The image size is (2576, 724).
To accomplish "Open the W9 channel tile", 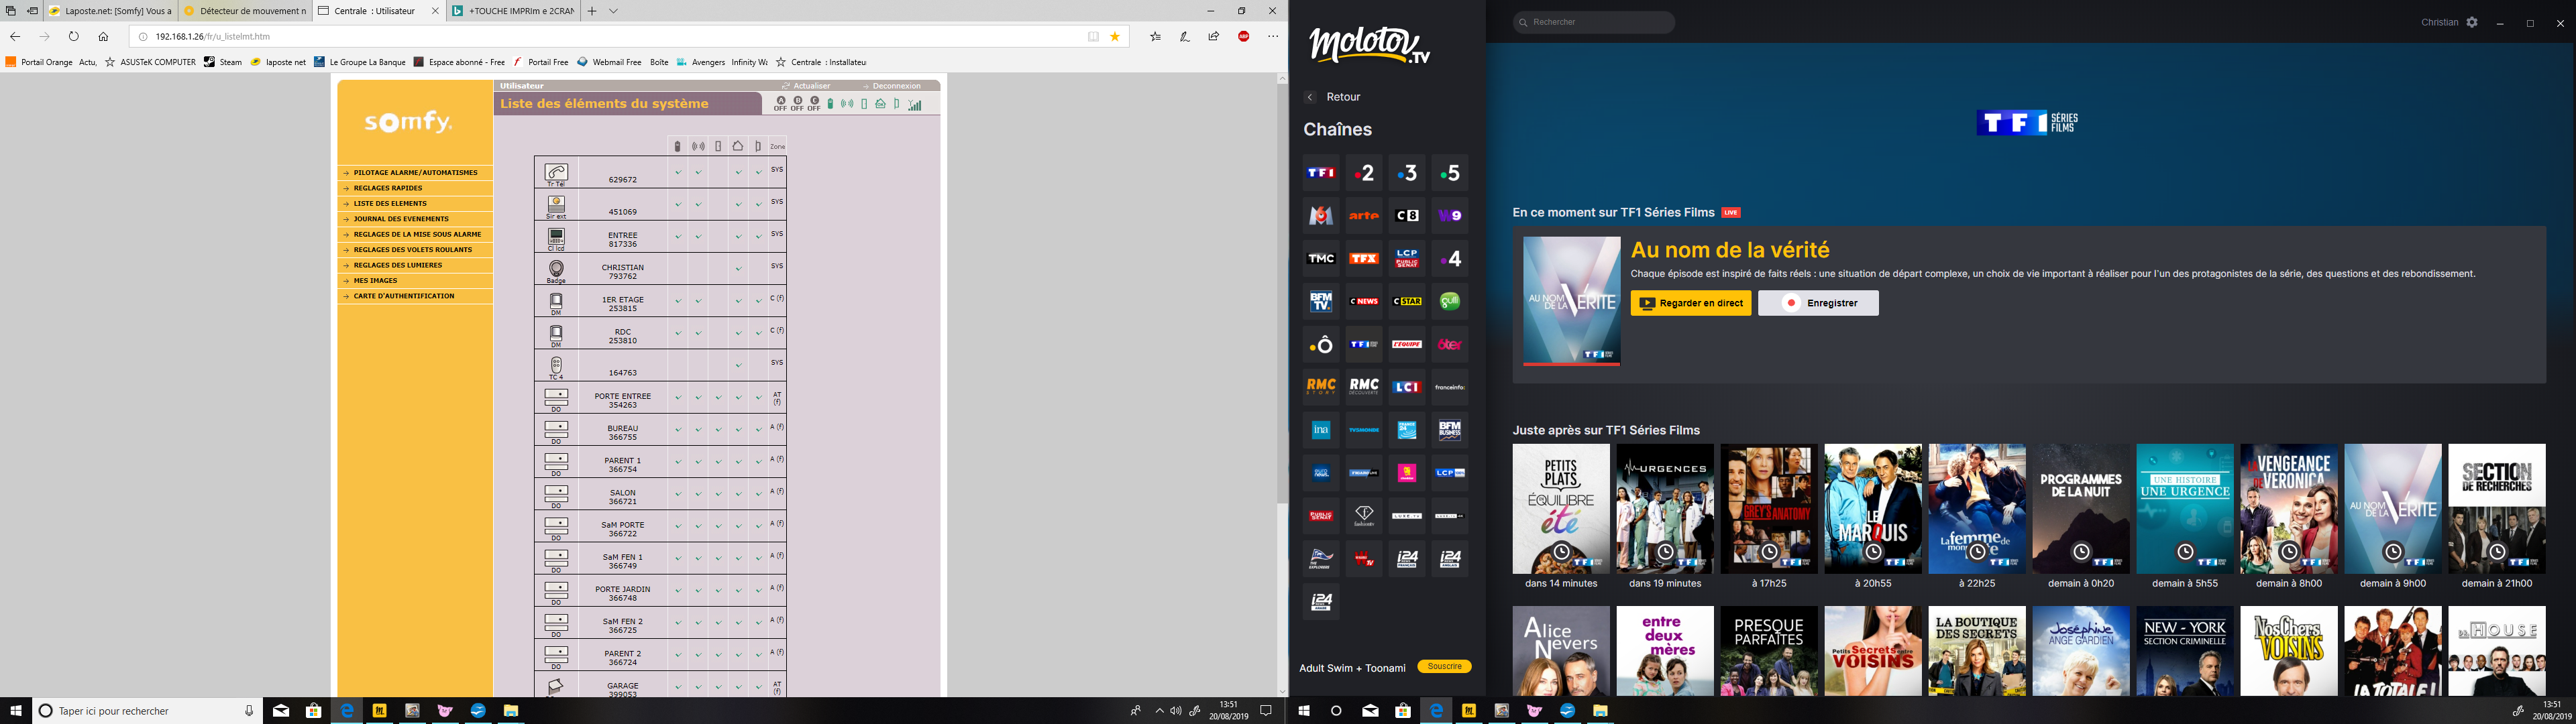I will [x=1450, y=215].
